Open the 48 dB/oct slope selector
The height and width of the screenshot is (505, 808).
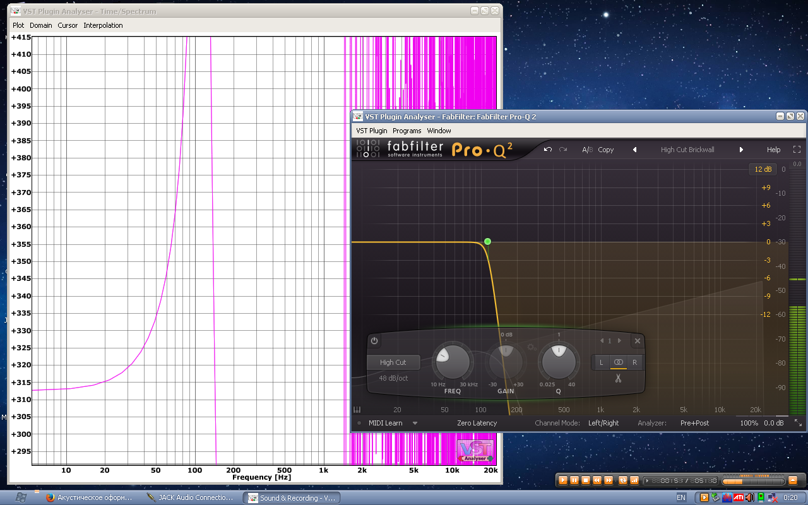(393, 378)
